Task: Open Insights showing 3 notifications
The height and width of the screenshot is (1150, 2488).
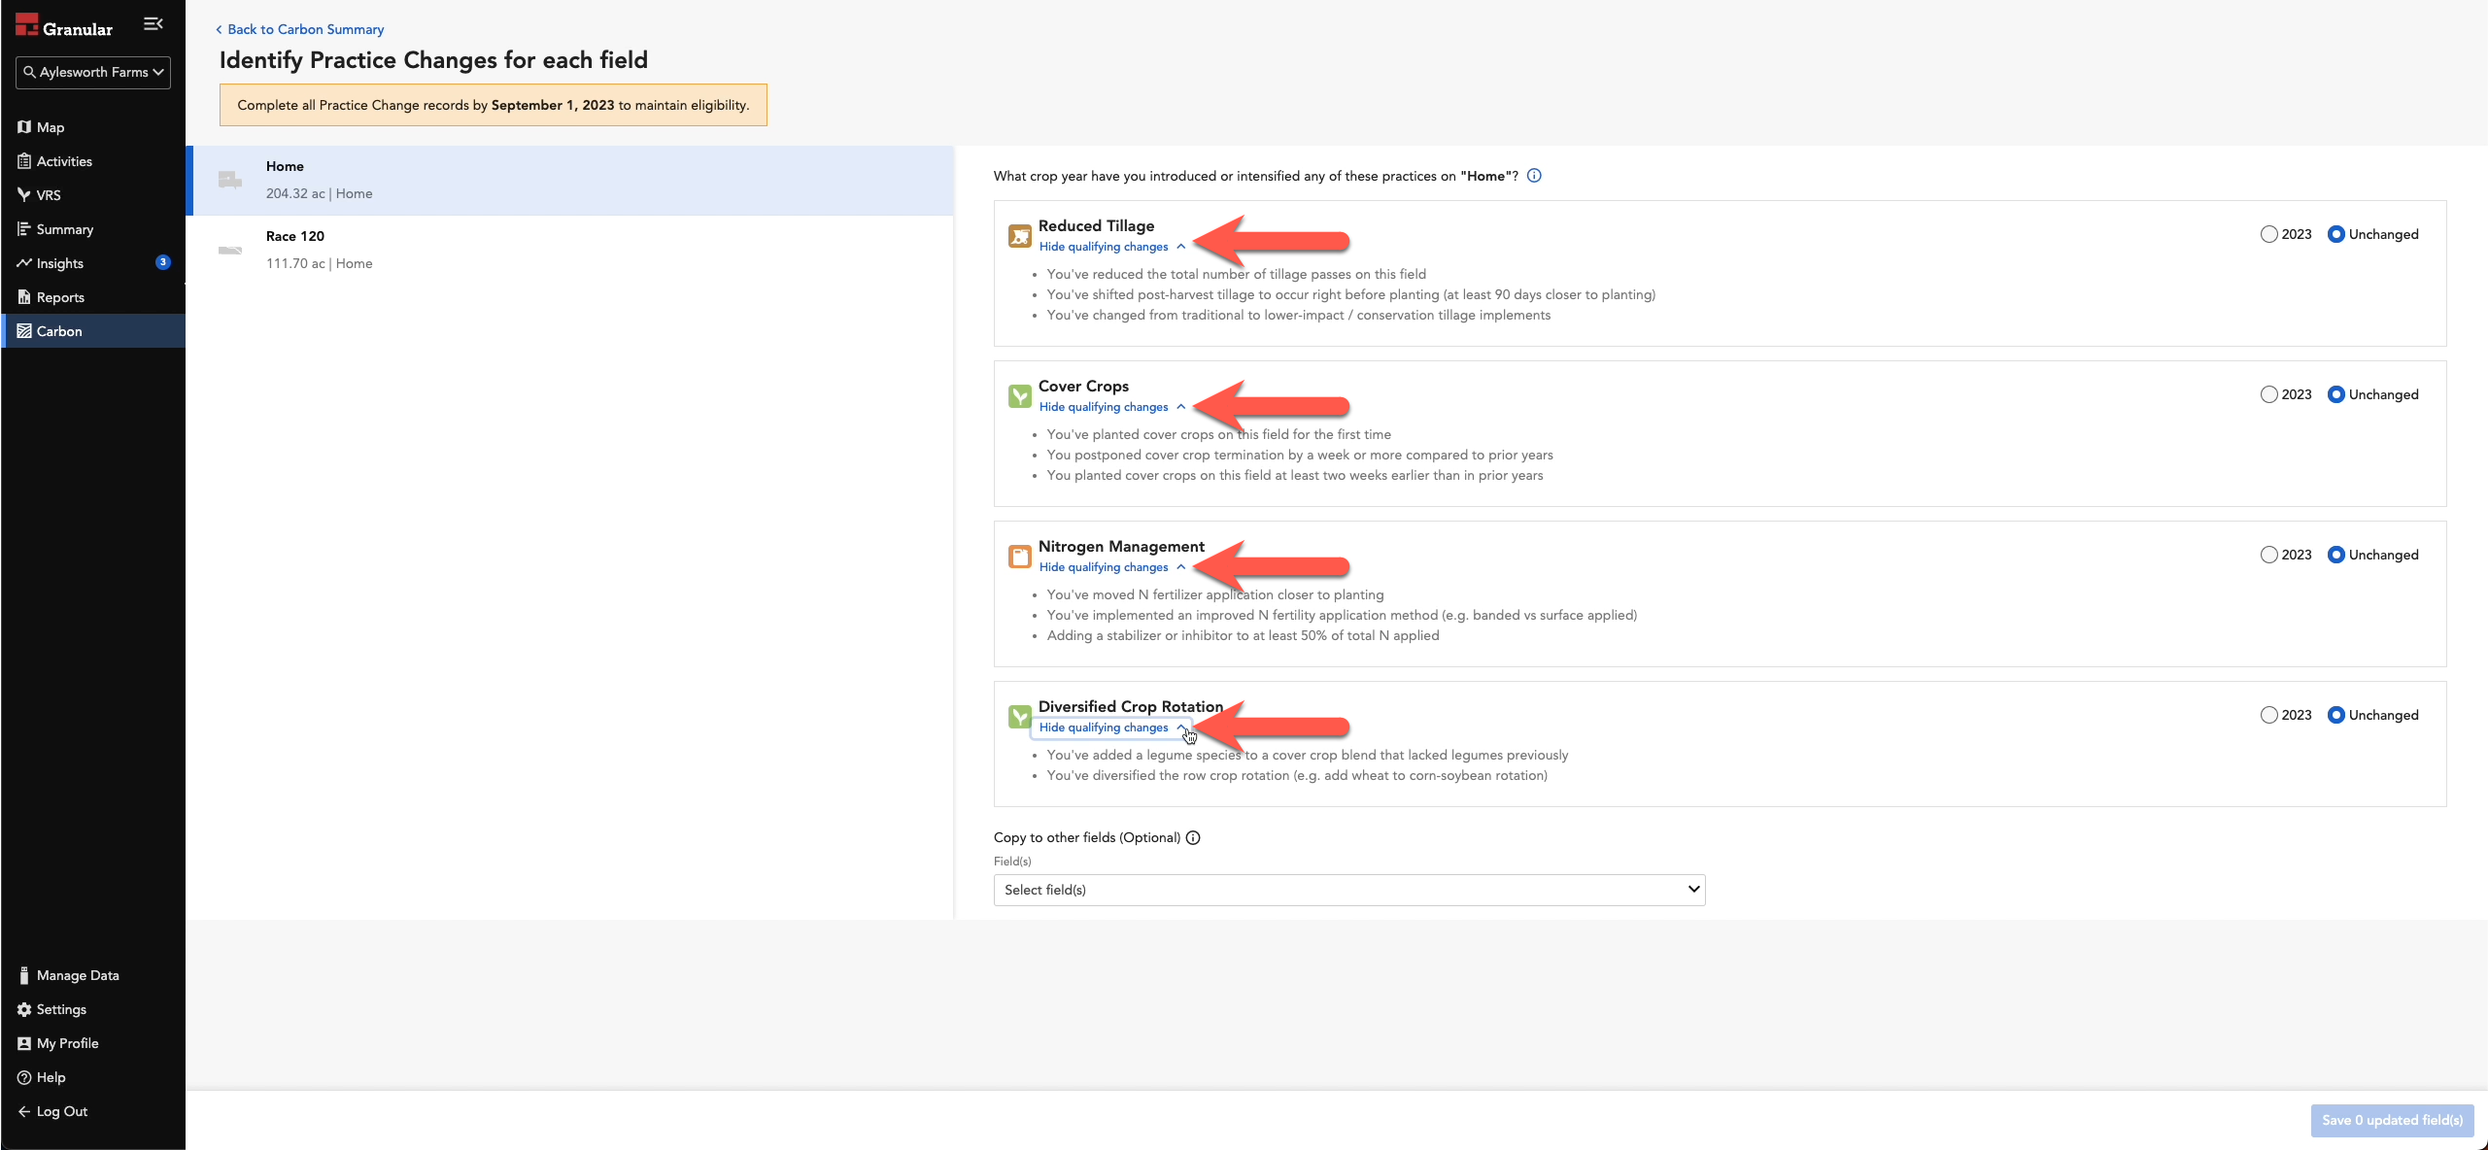Action: click(60, 262)
